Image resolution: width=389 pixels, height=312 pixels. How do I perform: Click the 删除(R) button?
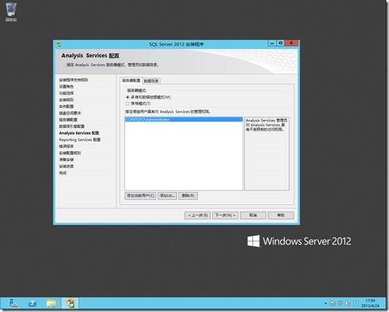(188, 195)
